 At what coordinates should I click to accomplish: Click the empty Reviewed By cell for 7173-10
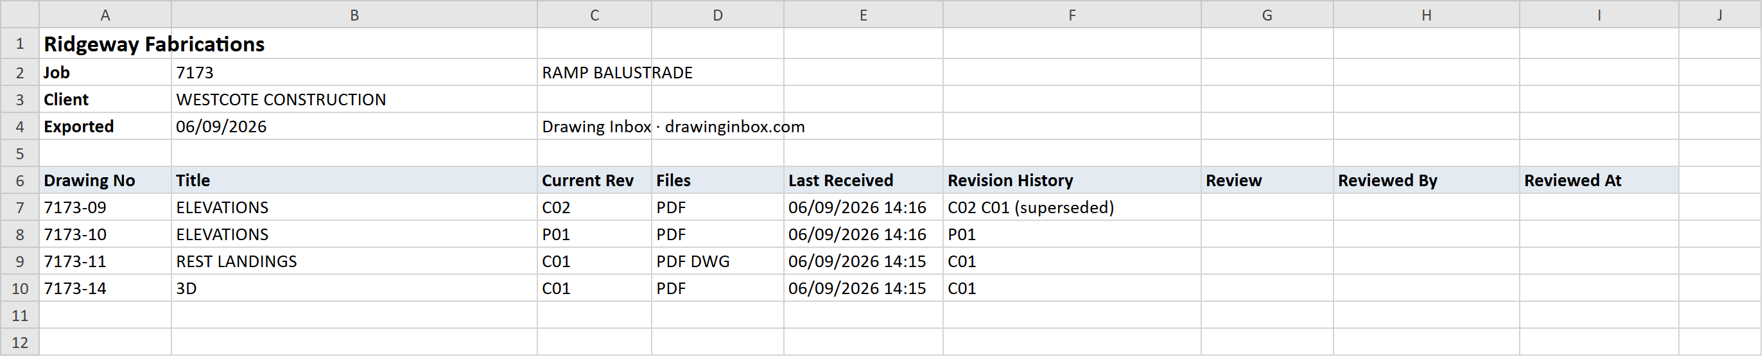[x=1427, y=234]
